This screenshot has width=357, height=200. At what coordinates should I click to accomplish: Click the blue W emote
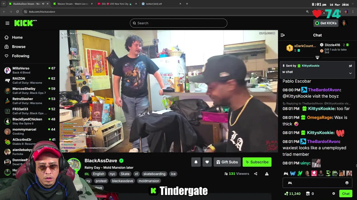293,173
